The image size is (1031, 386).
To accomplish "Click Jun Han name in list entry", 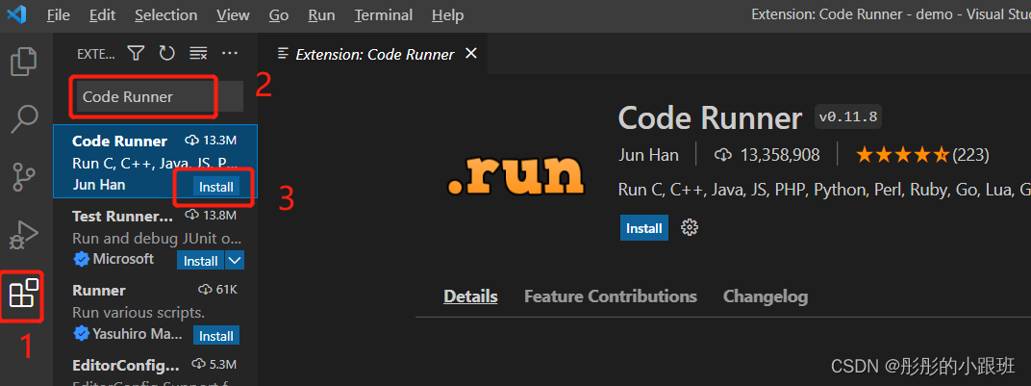I will coord(99,186).
